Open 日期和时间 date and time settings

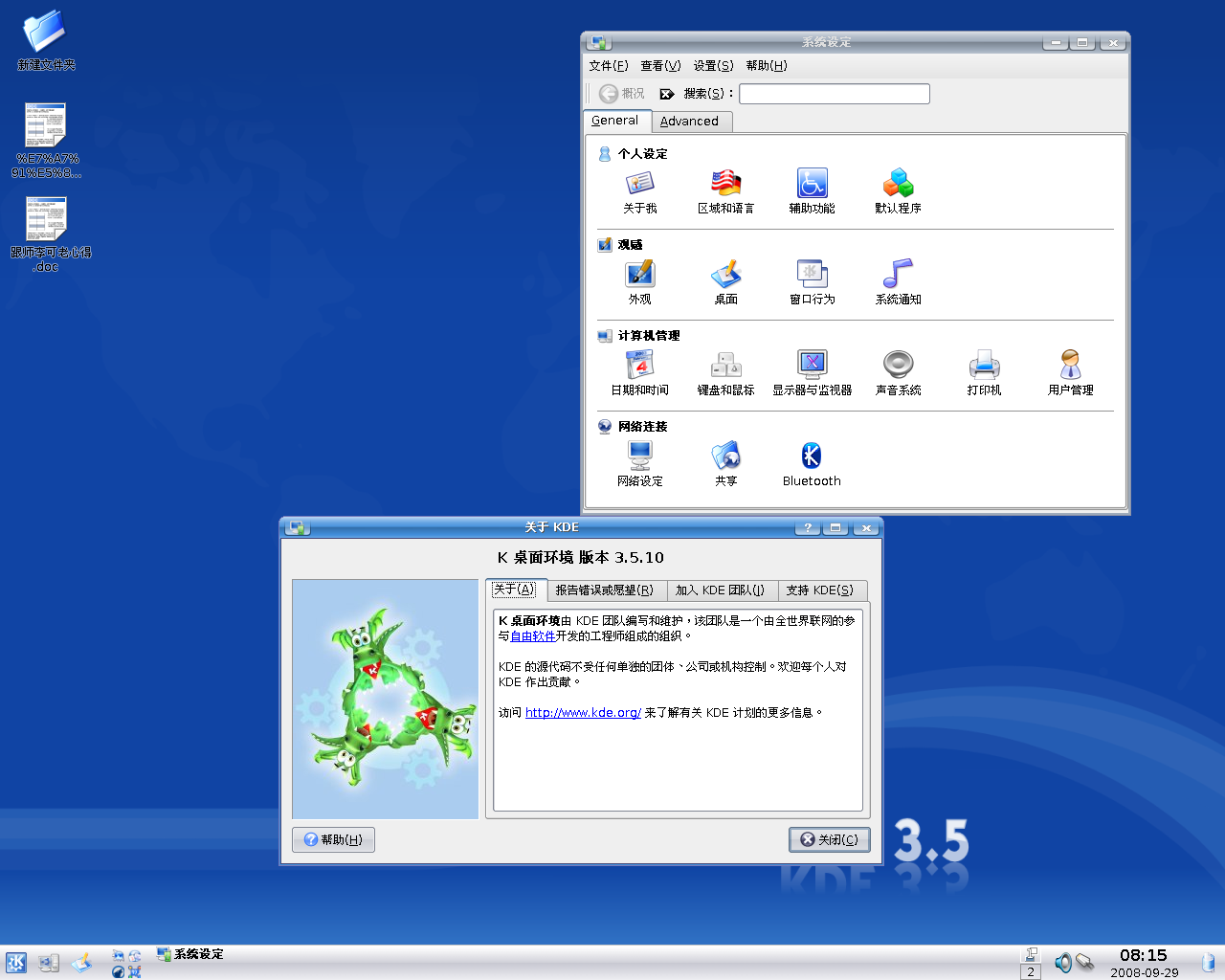[639, 373]
